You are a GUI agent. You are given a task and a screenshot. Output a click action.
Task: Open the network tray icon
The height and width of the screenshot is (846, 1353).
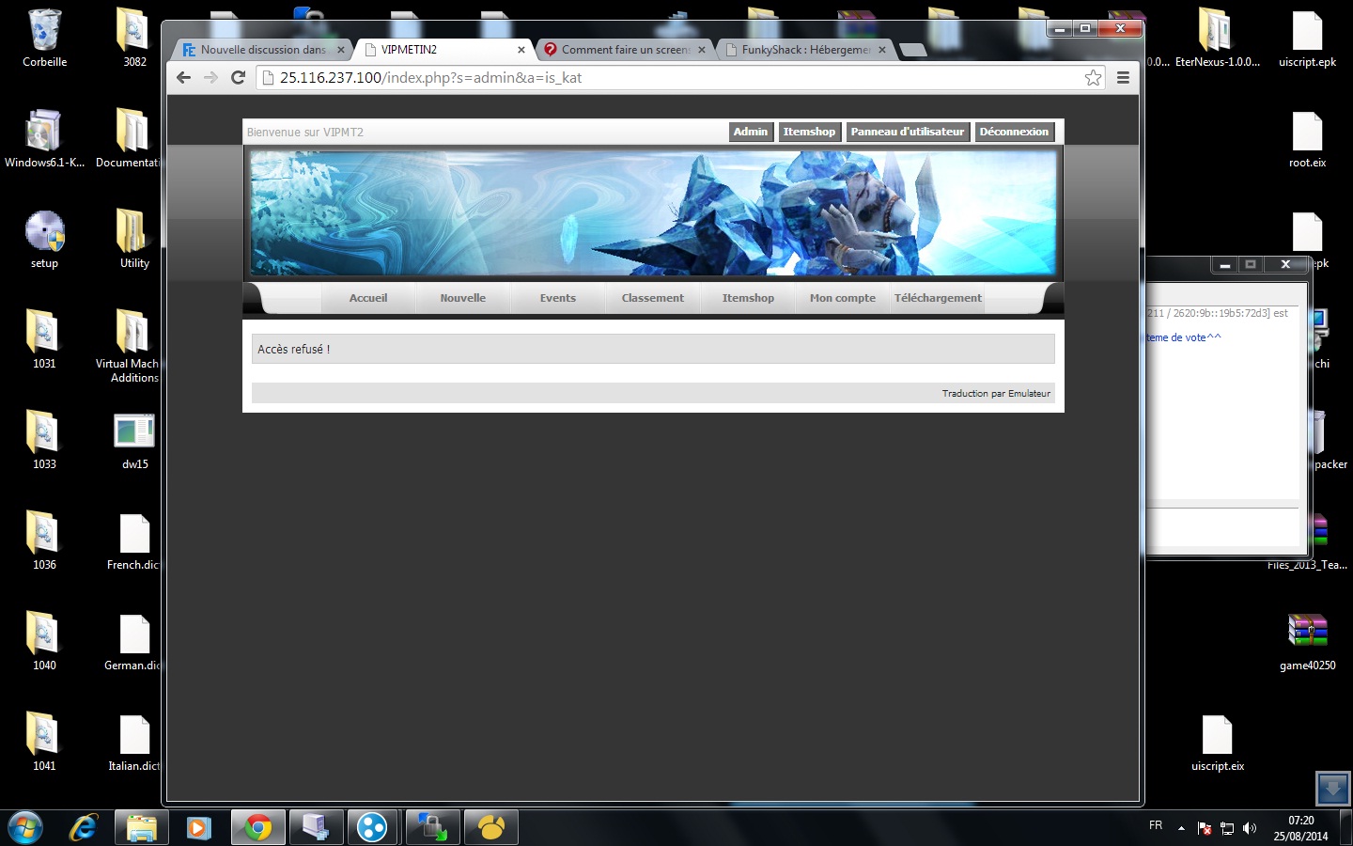(1227, 828)
